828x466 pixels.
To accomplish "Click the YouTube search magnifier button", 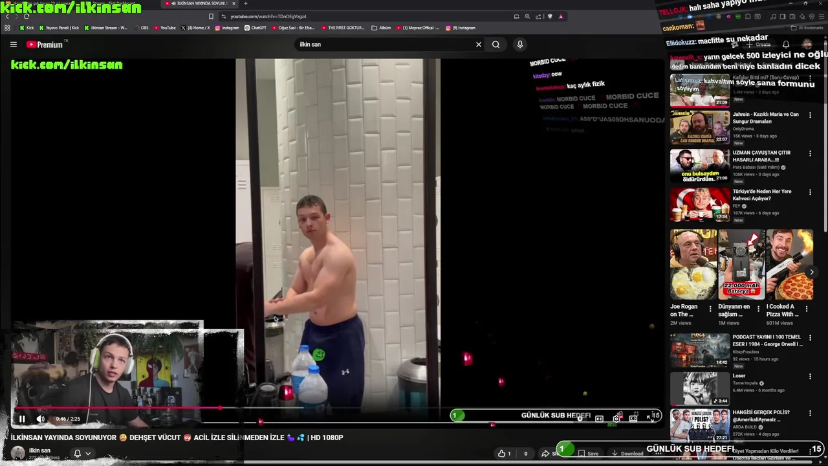I will pos(496,45).
